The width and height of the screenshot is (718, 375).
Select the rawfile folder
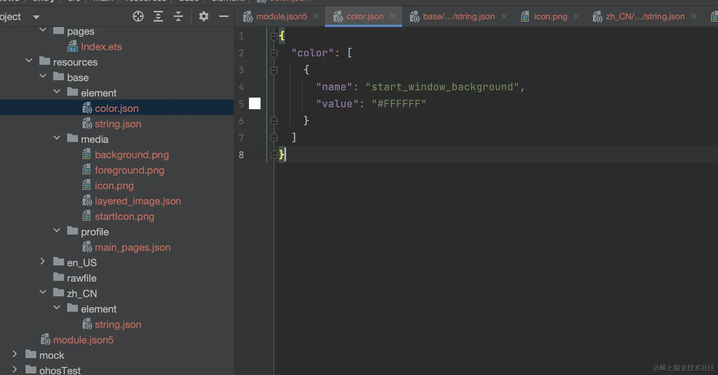[82, 278]
